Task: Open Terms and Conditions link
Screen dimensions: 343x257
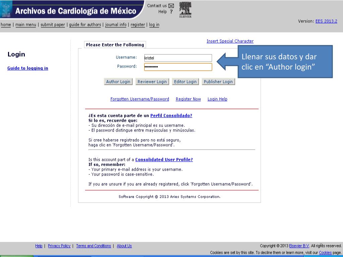Action: pyautogui.click(x=93, y=246)
